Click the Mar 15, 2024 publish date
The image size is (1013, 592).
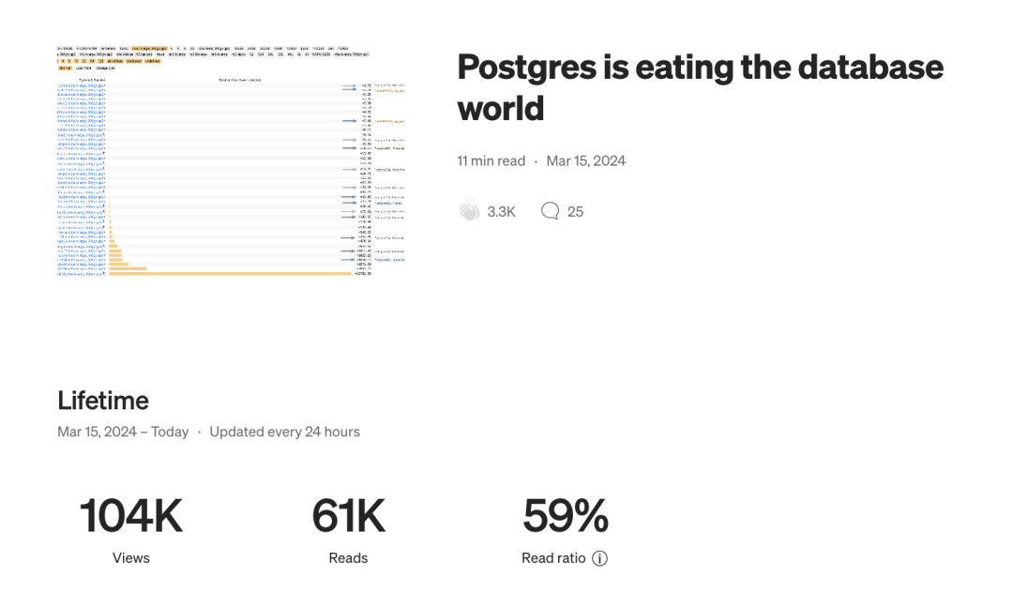586,161
